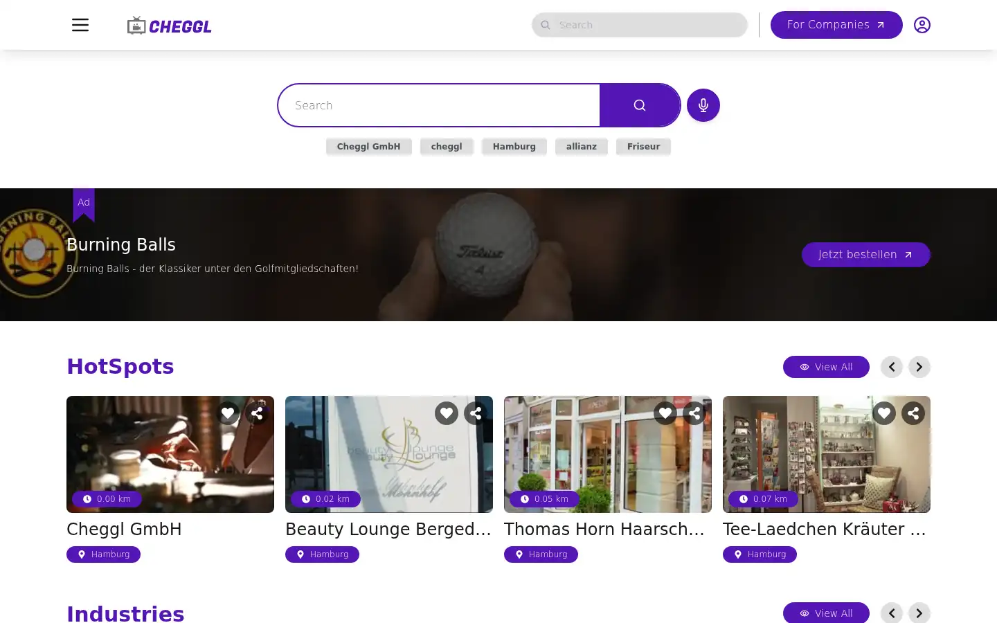
Task: Click the 0.00 km distance badge
Action: click(107, 499)
